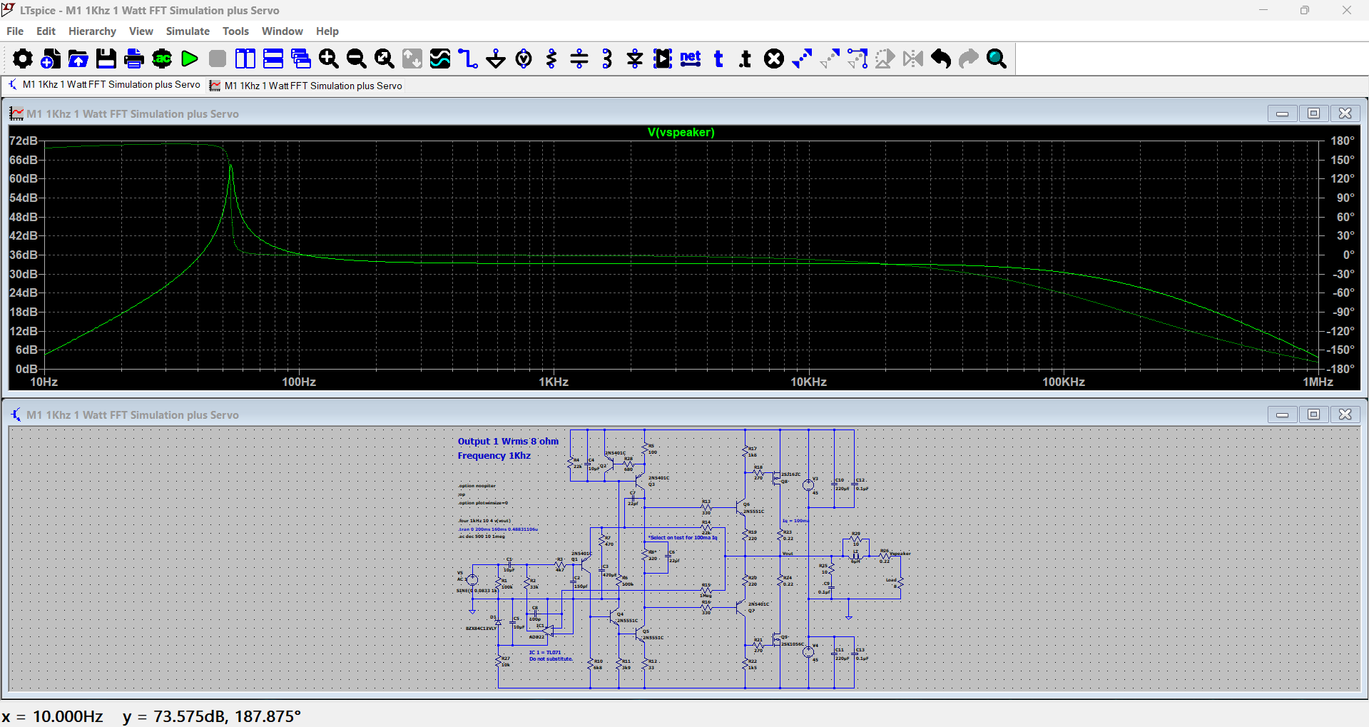Open the Find search tool
This screenshot has height=727, width=1369.
pyautogui.click(x=997, y=59)
